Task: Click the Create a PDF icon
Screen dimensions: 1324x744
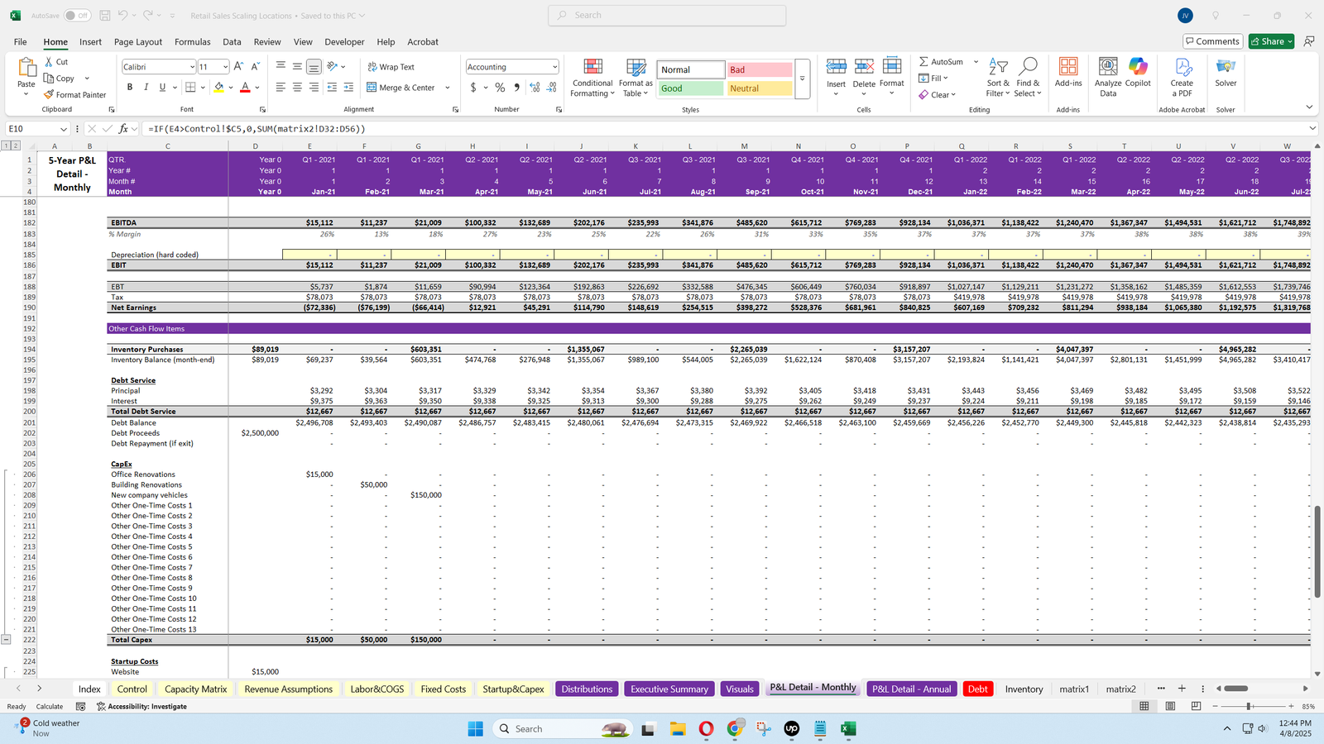Action: point(1182,79)
